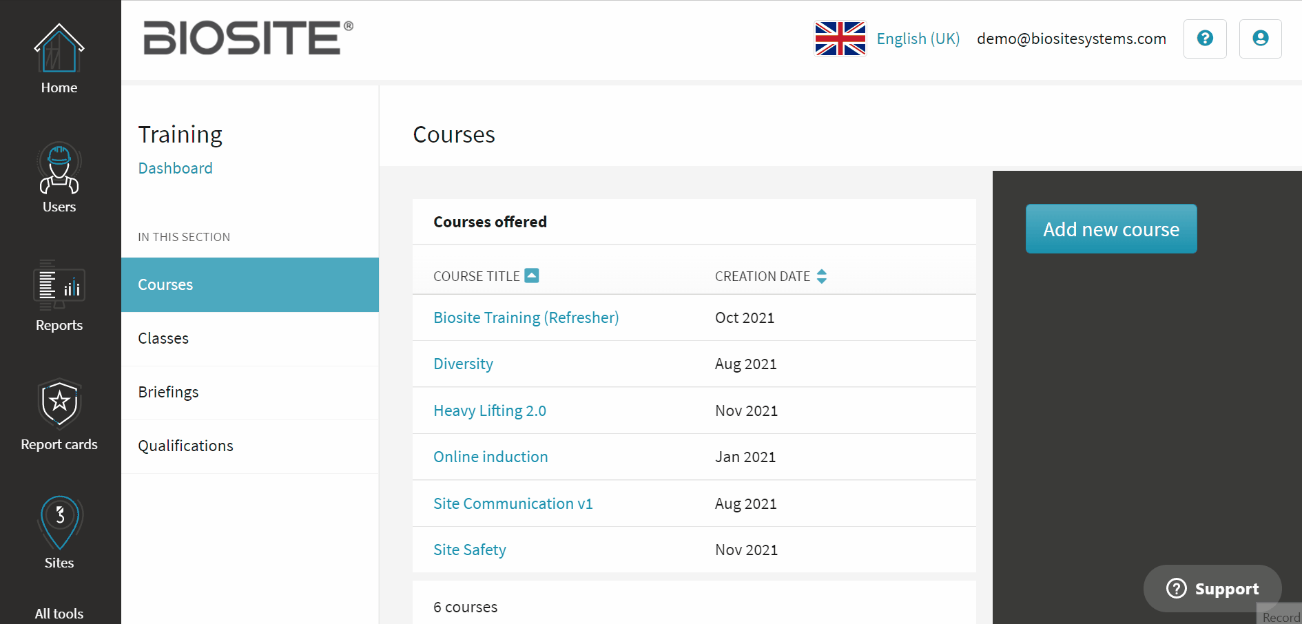Select the Briefings section menu item
The width and height of the screenshot is (1302, 624).
[250, 392]
